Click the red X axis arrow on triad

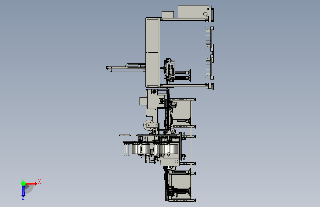[31, 183]
